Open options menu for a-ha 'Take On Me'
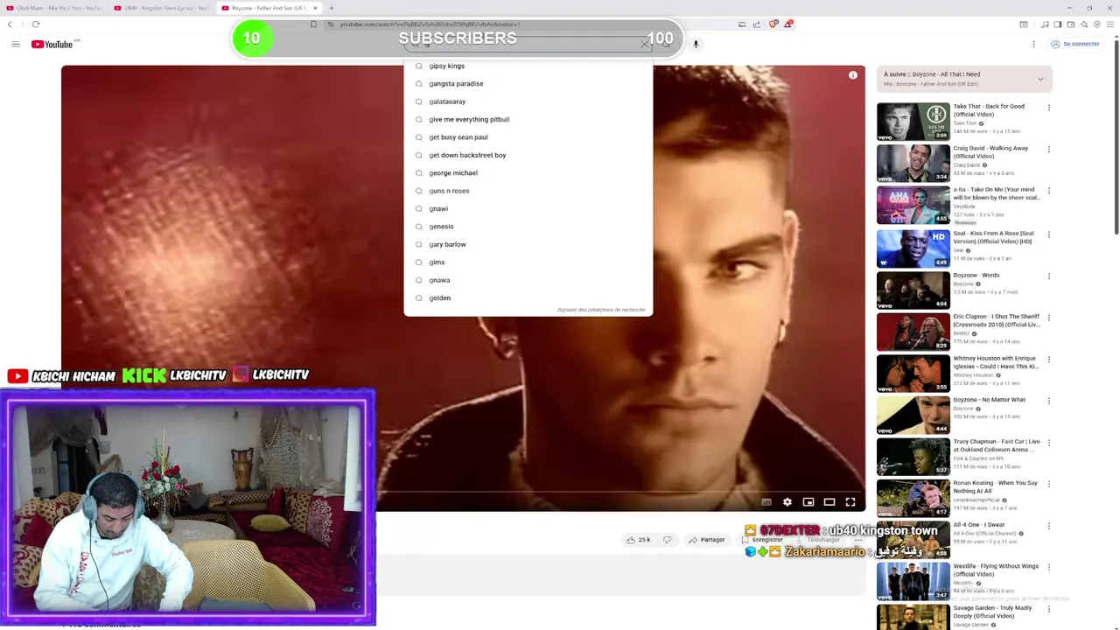 (1048, 191)
